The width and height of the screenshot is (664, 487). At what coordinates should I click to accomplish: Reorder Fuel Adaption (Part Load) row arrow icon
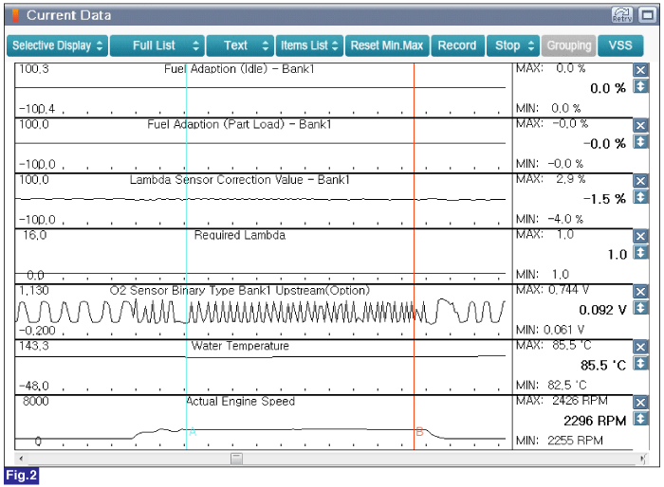click(640, 142)
